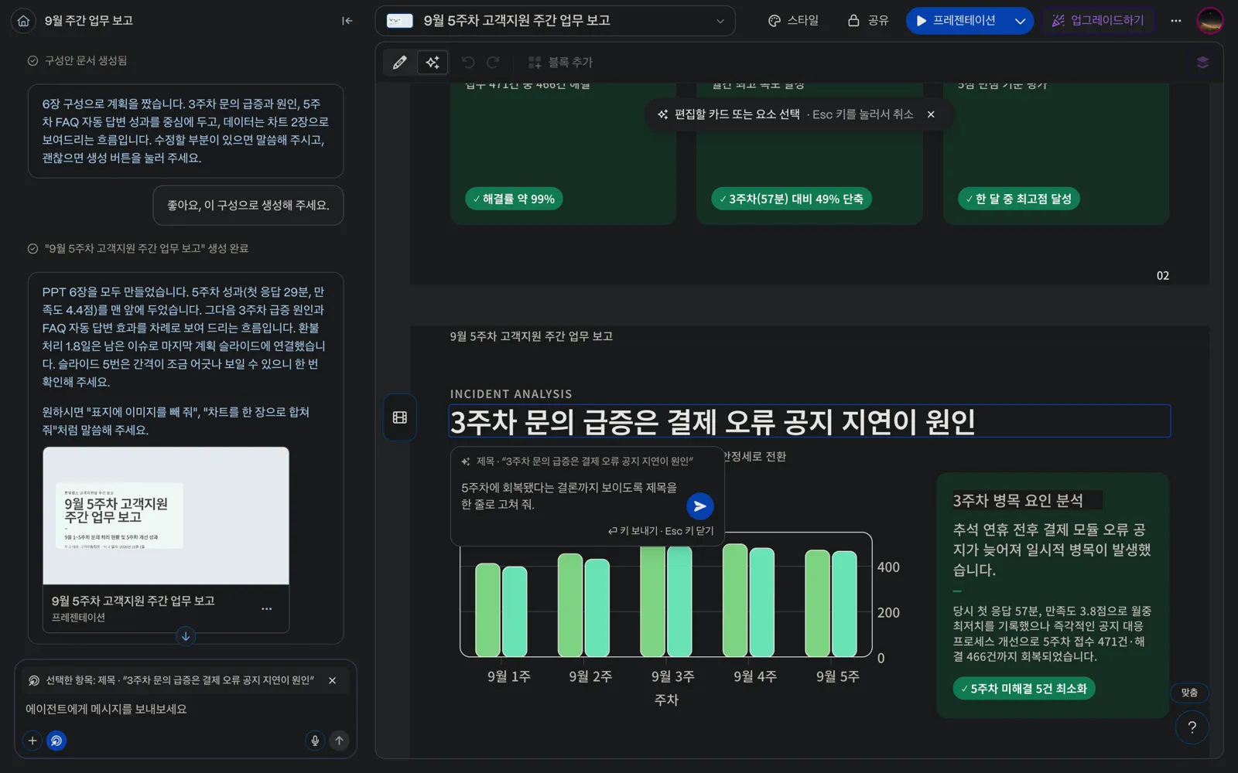
Task: Toggle the element selection mode icon
Action: click(56, 741)
